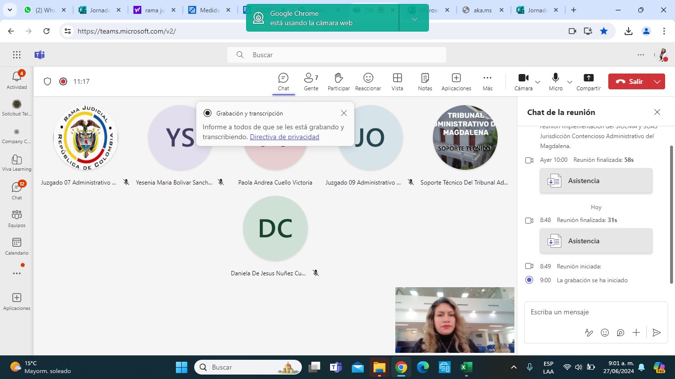Open Calendario in the left sidebar

(x=17, y=246)
